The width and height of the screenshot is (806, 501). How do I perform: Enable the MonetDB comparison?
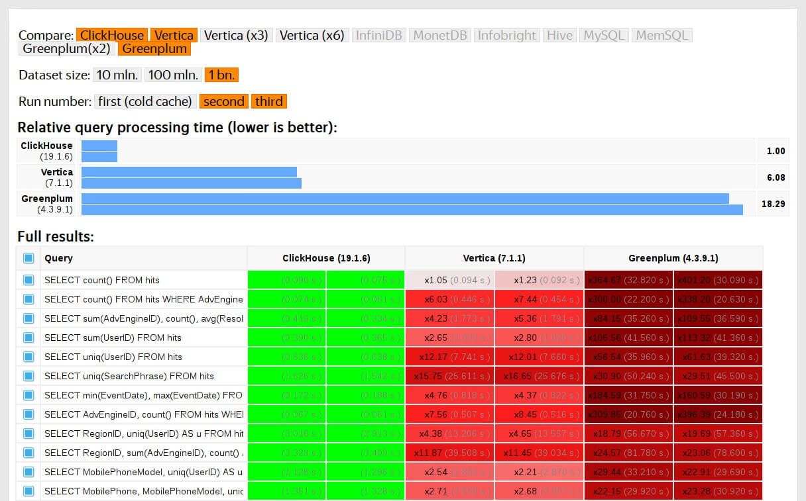[x=439, y=35]
